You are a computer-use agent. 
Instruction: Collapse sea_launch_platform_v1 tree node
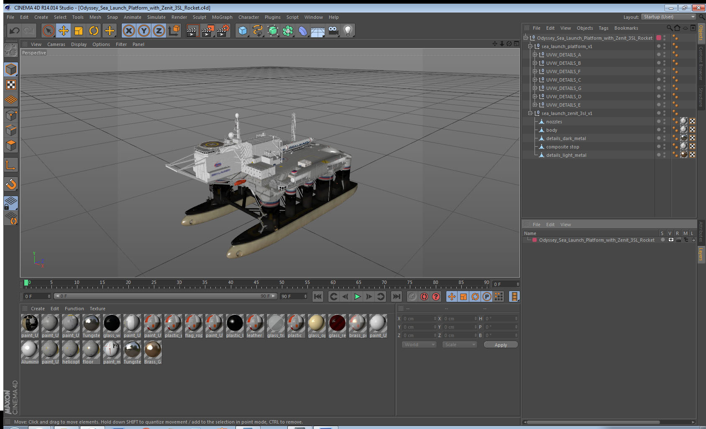click(530, 46)
